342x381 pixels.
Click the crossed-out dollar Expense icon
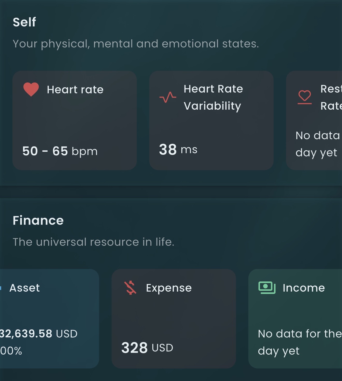(x=130, y=288)
